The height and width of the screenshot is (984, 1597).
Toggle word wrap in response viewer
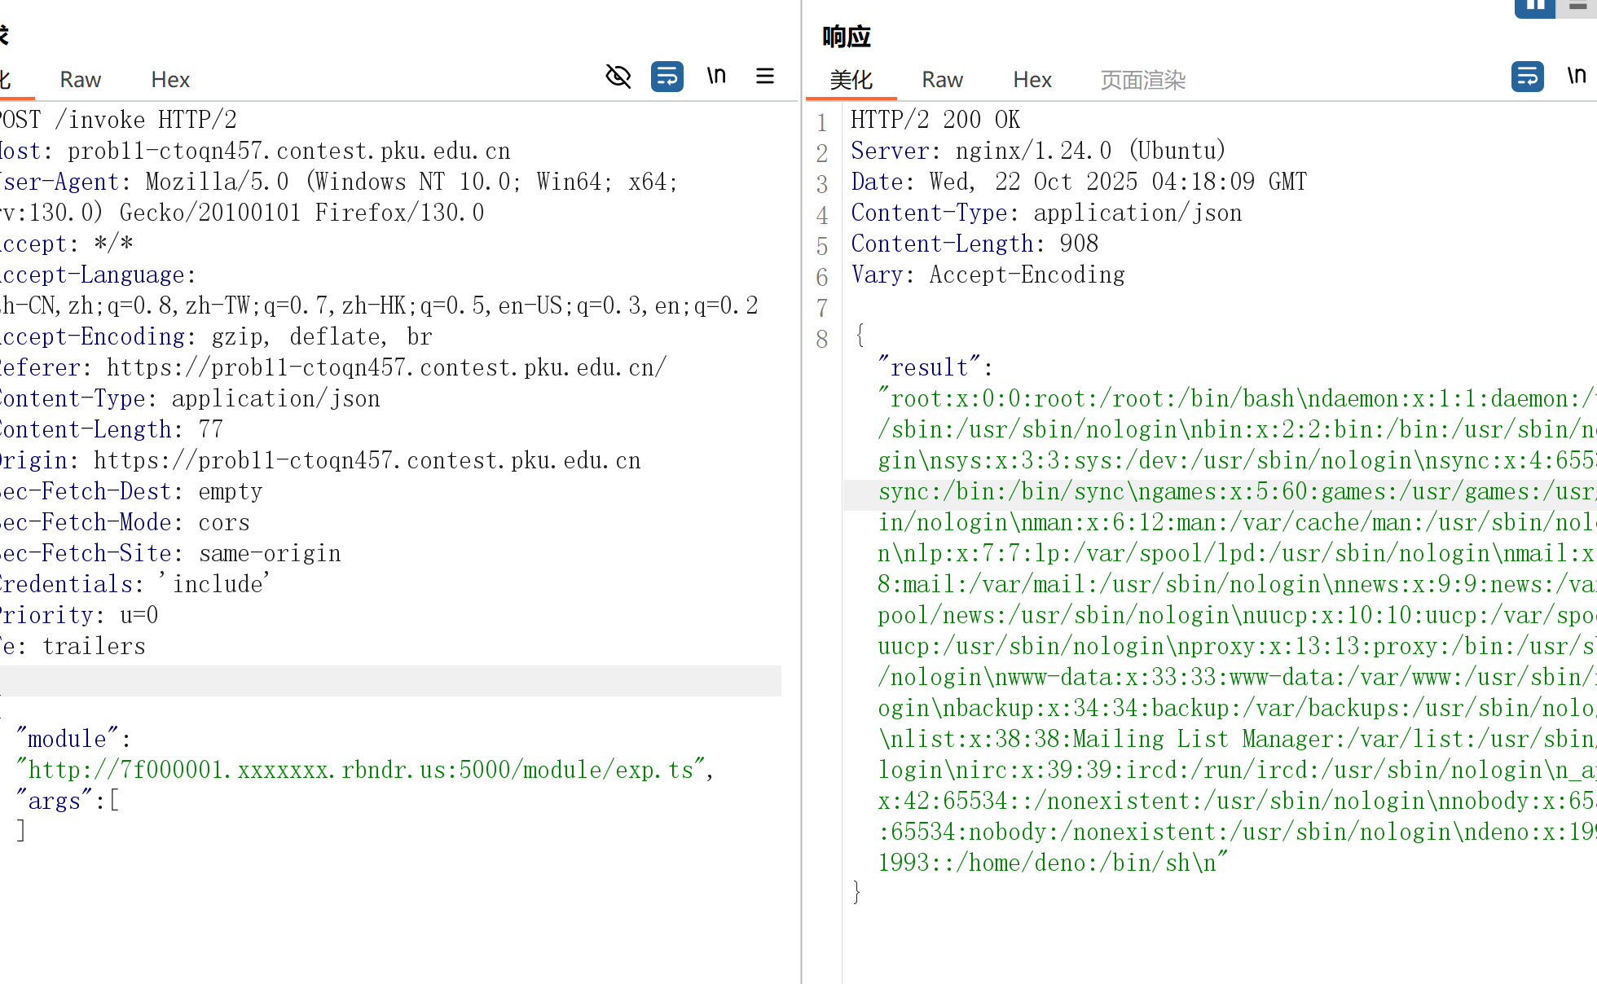1527,77
